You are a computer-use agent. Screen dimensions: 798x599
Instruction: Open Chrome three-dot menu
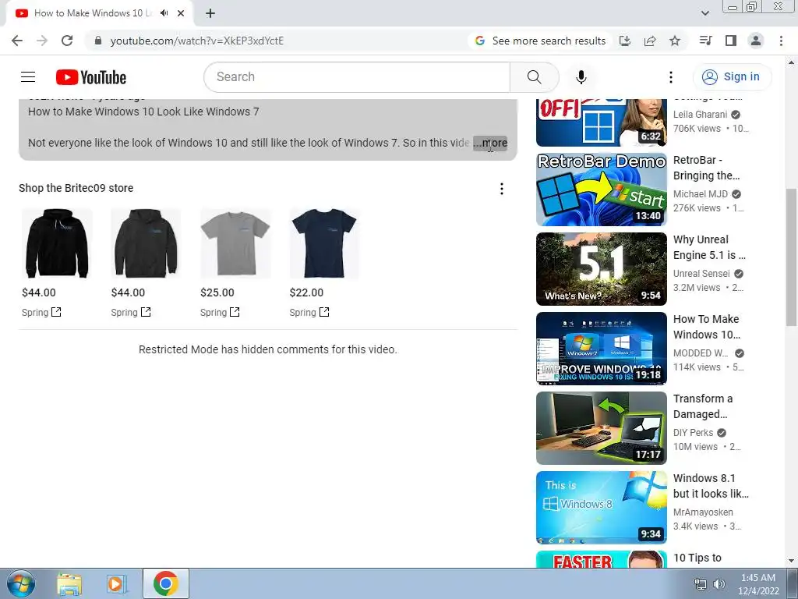(781, 41)
